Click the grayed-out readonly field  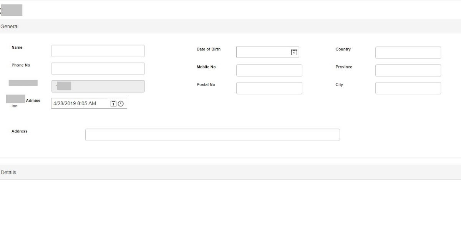(98, 86)
